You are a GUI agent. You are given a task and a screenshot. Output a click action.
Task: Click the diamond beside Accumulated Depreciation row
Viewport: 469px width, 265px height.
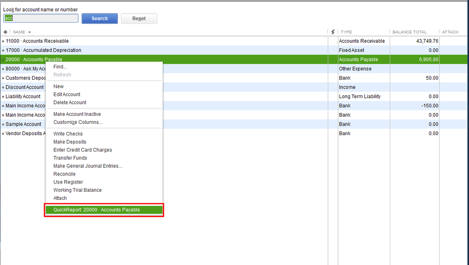click(x=3, y=51)
